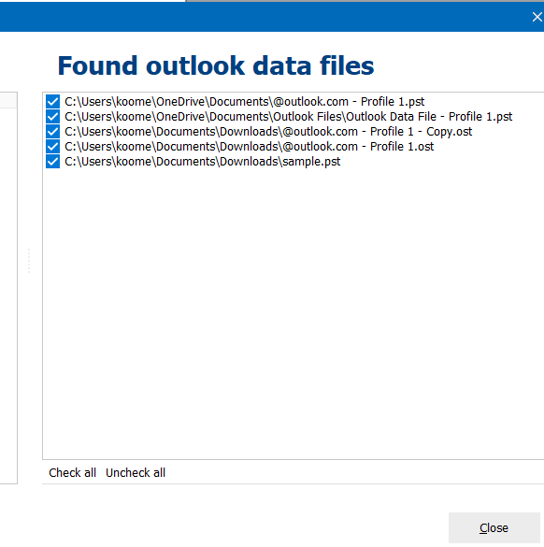Uncheck the Profile 1 - Copy.ost checkbox
Viewport: 544px width, 547px height.
pos(52,132)
